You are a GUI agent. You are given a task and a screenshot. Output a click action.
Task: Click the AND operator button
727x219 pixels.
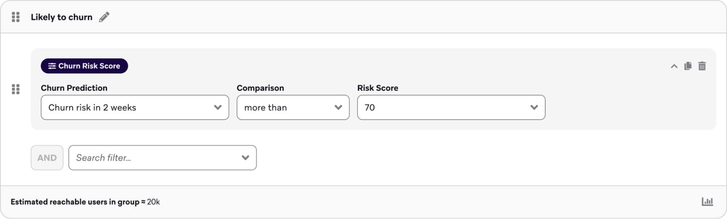click(x=47, y=158)
